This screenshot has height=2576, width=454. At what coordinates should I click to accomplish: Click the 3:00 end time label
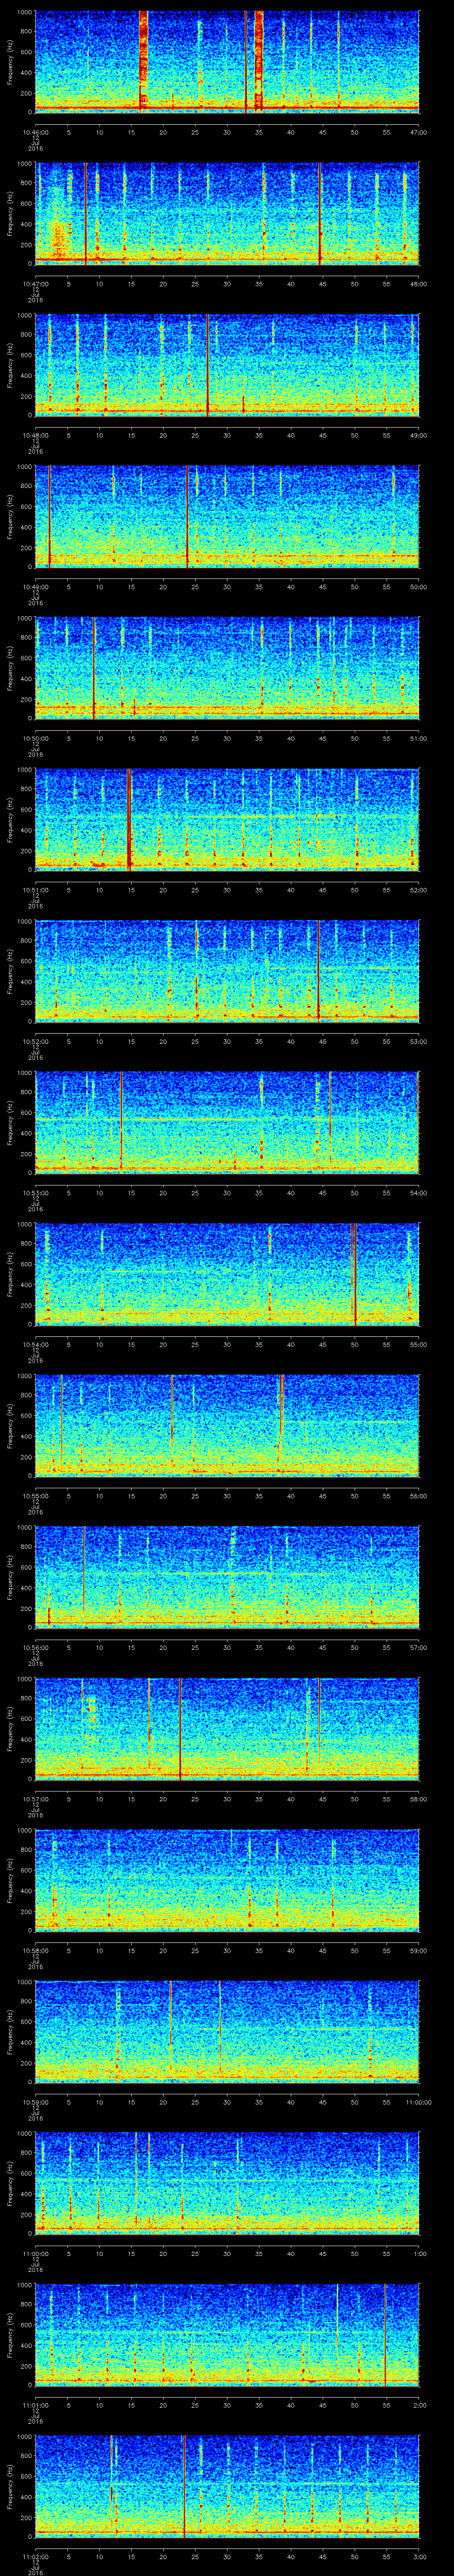click(x=420, y=2556)
